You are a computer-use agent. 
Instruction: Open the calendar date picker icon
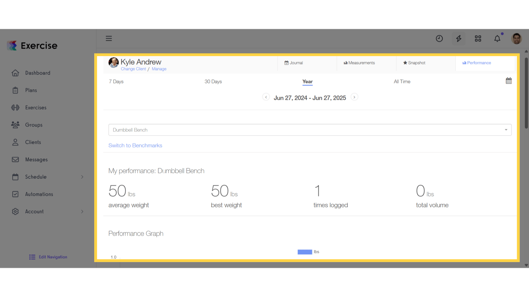click(x=508, y=80)
